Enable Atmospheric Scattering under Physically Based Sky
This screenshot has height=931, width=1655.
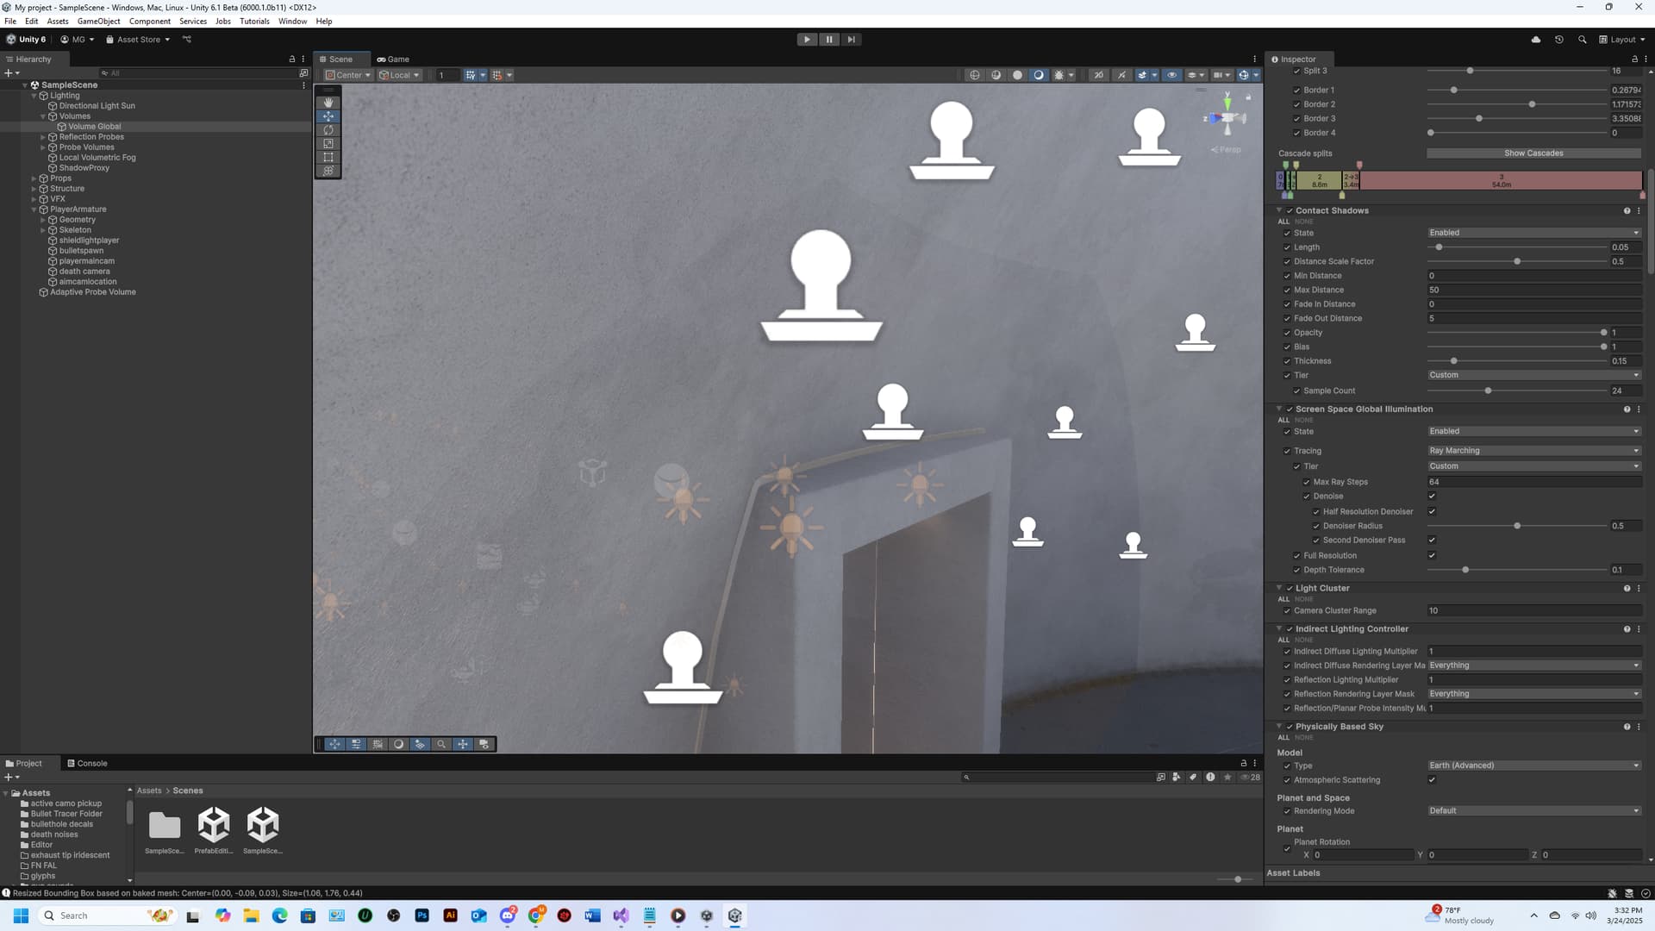coord(1432,779)
